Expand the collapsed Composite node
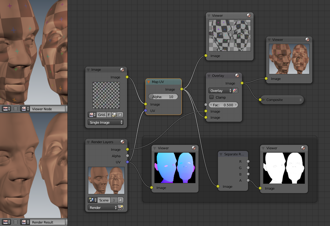The width and height of the screenshot is (330, 226). pyautogui.click(x=263, y=100)
